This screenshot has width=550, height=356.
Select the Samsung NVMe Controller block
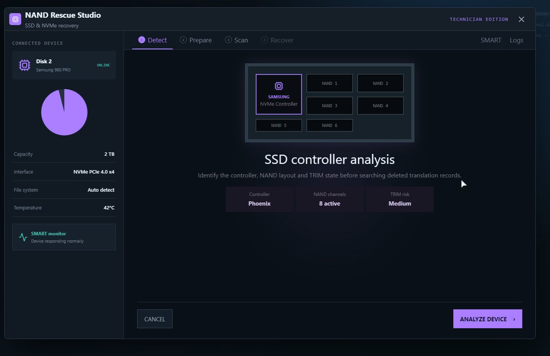tap(279, 94)
